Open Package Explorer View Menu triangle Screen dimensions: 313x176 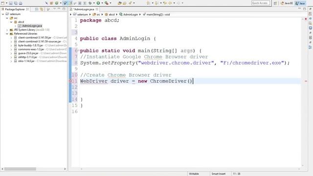[x=54, y=9]
